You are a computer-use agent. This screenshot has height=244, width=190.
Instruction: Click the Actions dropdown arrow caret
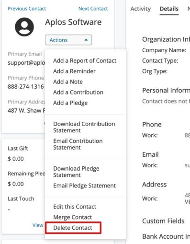tap(86, 40)
